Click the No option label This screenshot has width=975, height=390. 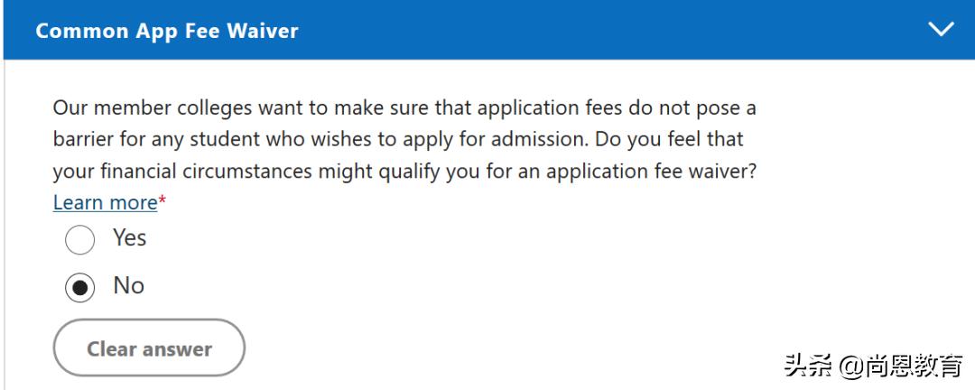[128, 285]
